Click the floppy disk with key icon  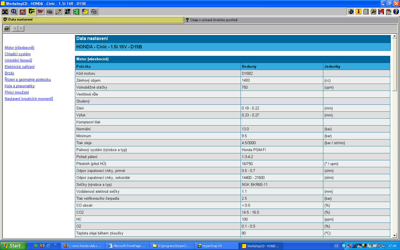[x=381, y=12]
